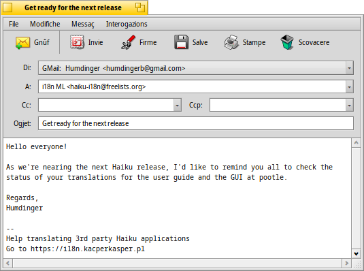364x271 pixels.
Task: Click the 'Help translating 3rd party Haiku applications' line
Action: point(98,239)
